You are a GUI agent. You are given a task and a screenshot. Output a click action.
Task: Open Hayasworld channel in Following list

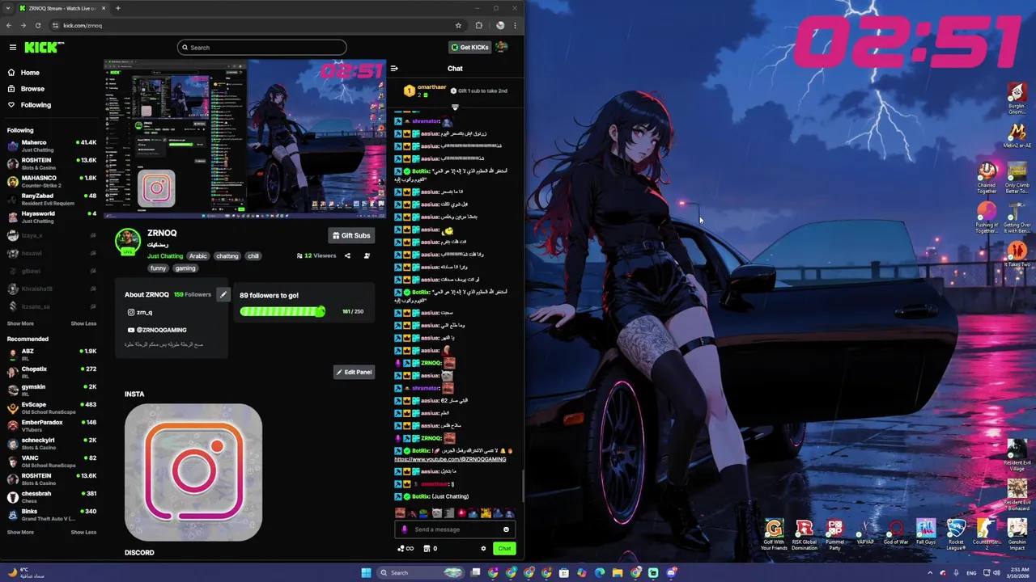click(x=52, y=217)
